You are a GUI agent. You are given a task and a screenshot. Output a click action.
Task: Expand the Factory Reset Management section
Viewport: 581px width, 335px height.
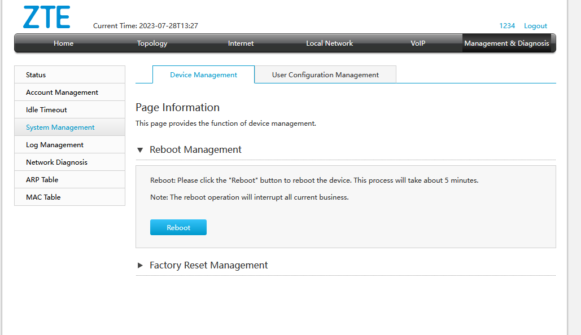[140, 265]
